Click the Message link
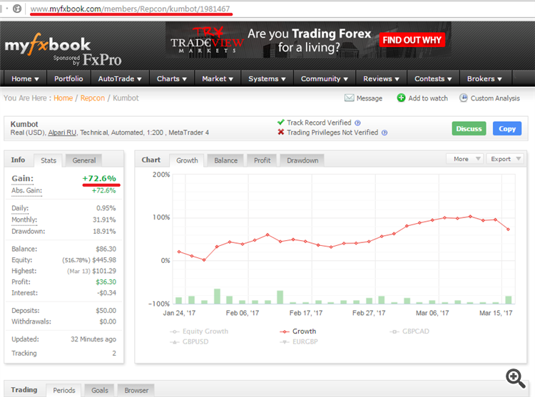This screenshot has width=535, height=397. [x=370, y=98]
